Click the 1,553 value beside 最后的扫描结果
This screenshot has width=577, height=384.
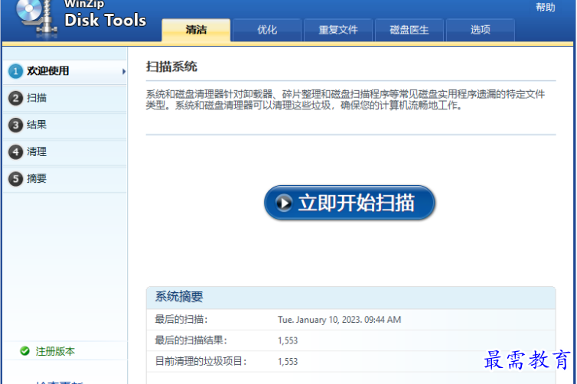tap(288, 340)
